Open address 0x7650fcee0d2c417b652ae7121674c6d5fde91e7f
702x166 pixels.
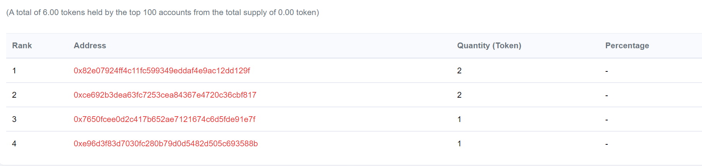[164, 119]
